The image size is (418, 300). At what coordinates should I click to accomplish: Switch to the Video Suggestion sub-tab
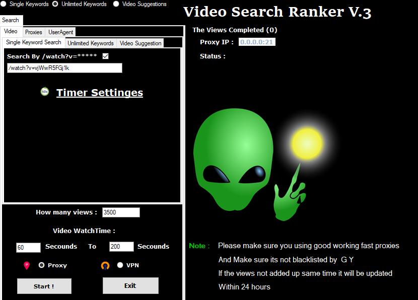[x=141, y=43]
